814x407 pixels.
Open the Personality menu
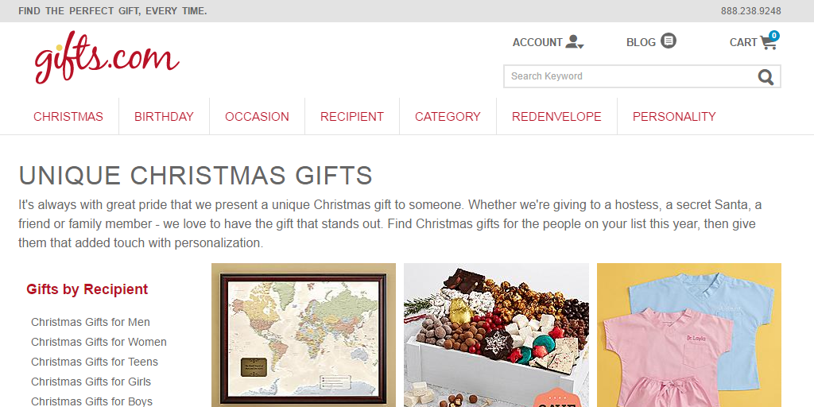pos(674,116)
